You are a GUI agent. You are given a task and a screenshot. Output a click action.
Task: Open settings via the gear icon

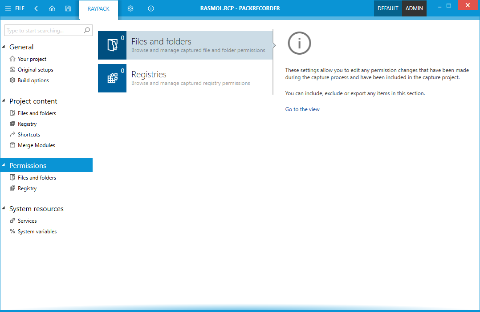coord(130,8)
